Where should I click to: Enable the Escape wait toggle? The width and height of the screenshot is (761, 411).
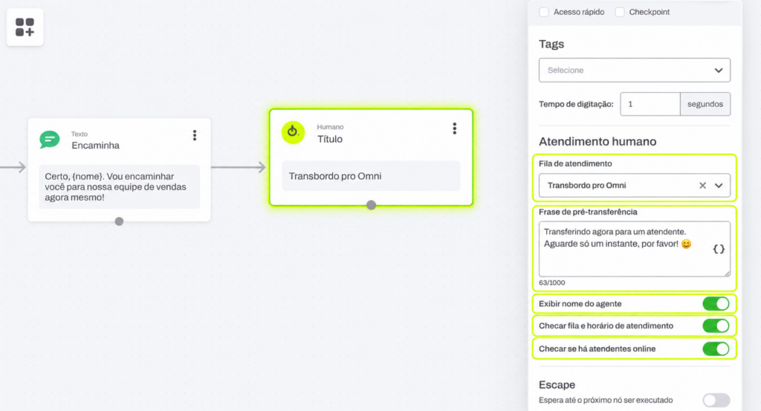[x=716, y=401]
